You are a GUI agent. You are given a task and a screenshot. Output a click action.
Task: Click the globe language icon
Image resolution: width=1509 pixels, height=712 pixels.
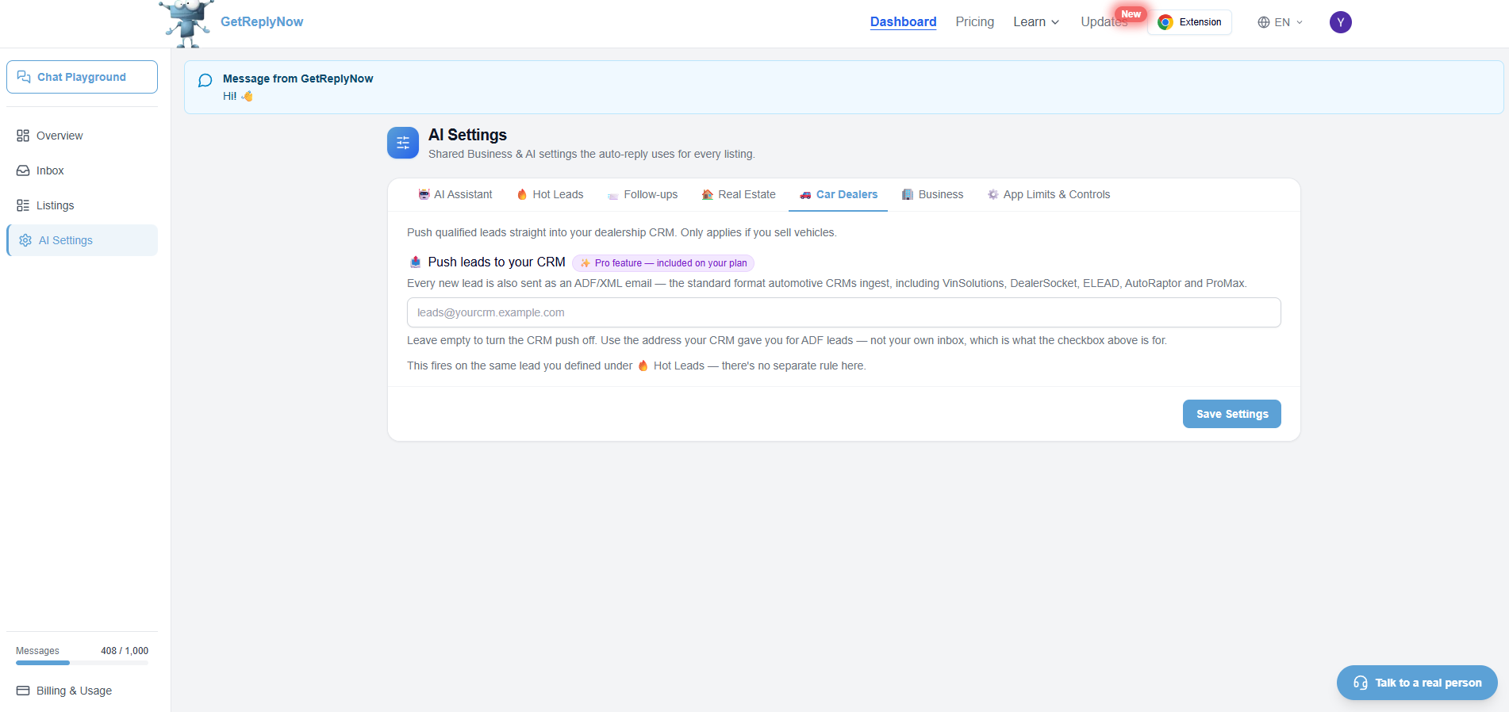coord(1264,22)
